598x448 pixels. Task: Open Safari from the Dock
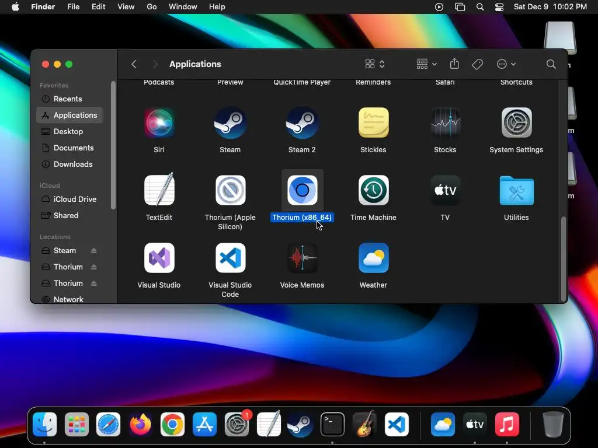[x=108, y=424]
